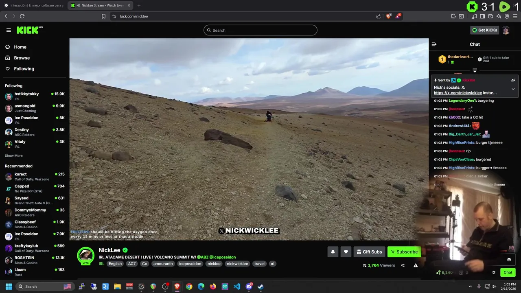Open Leo AI sparkle icon

click(499, 16)
